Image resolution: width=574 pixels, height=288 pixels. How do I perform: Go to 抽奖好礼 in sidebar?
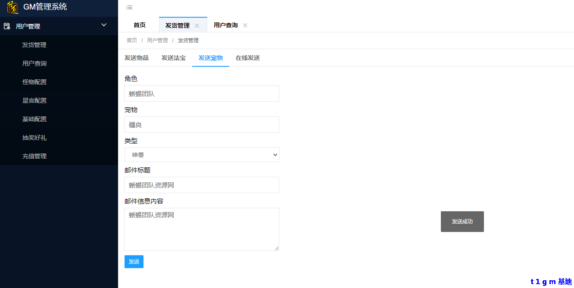click(x=34, y=138)
